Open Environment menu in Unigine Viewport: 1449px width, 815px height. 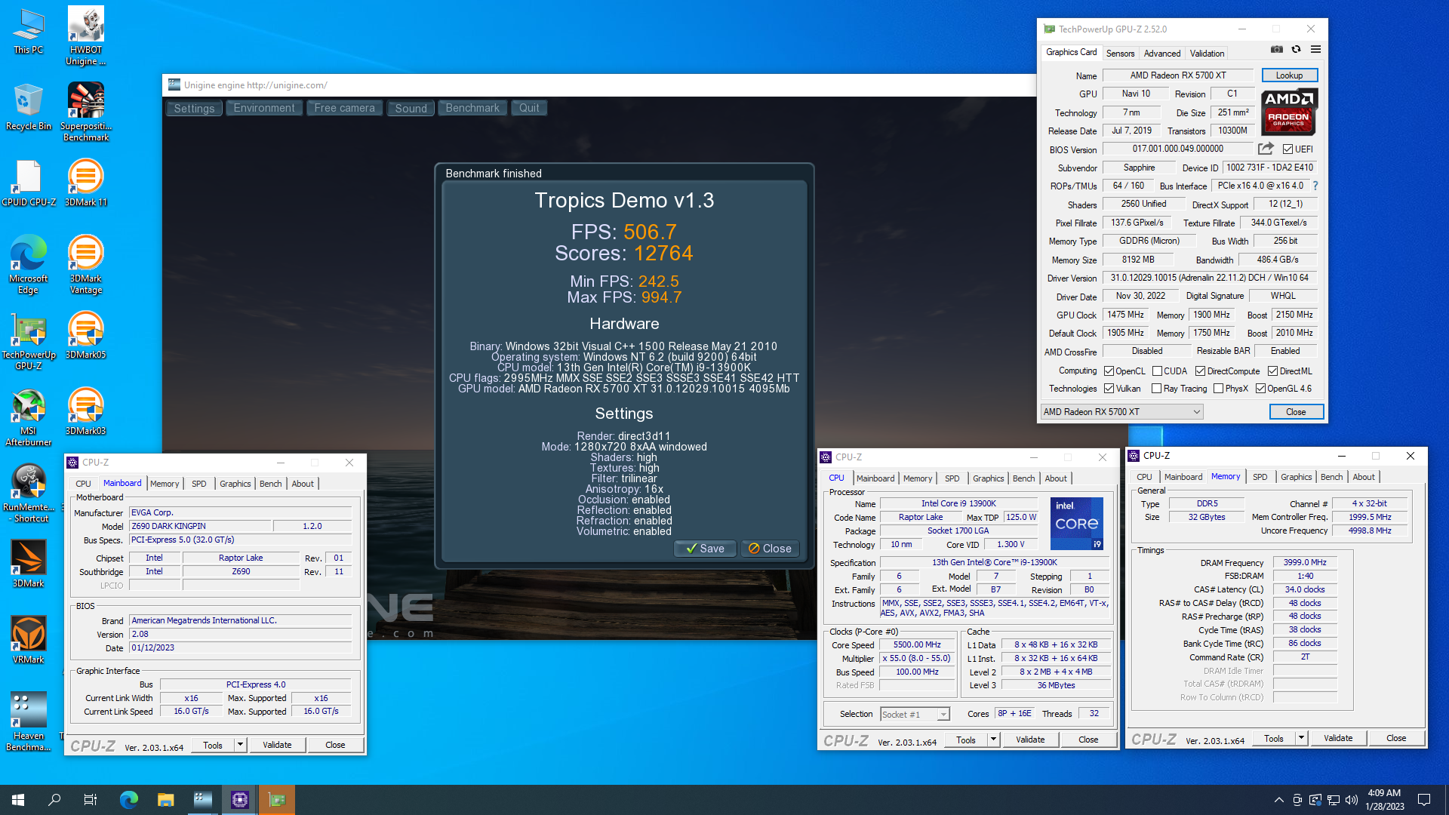tap(264, 108)
